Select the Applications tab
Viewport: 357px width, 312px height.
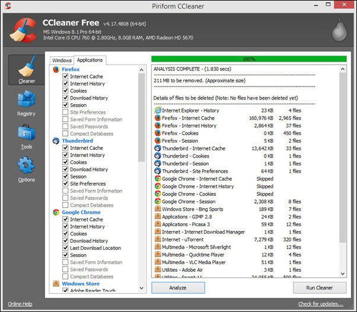point(90,60)
